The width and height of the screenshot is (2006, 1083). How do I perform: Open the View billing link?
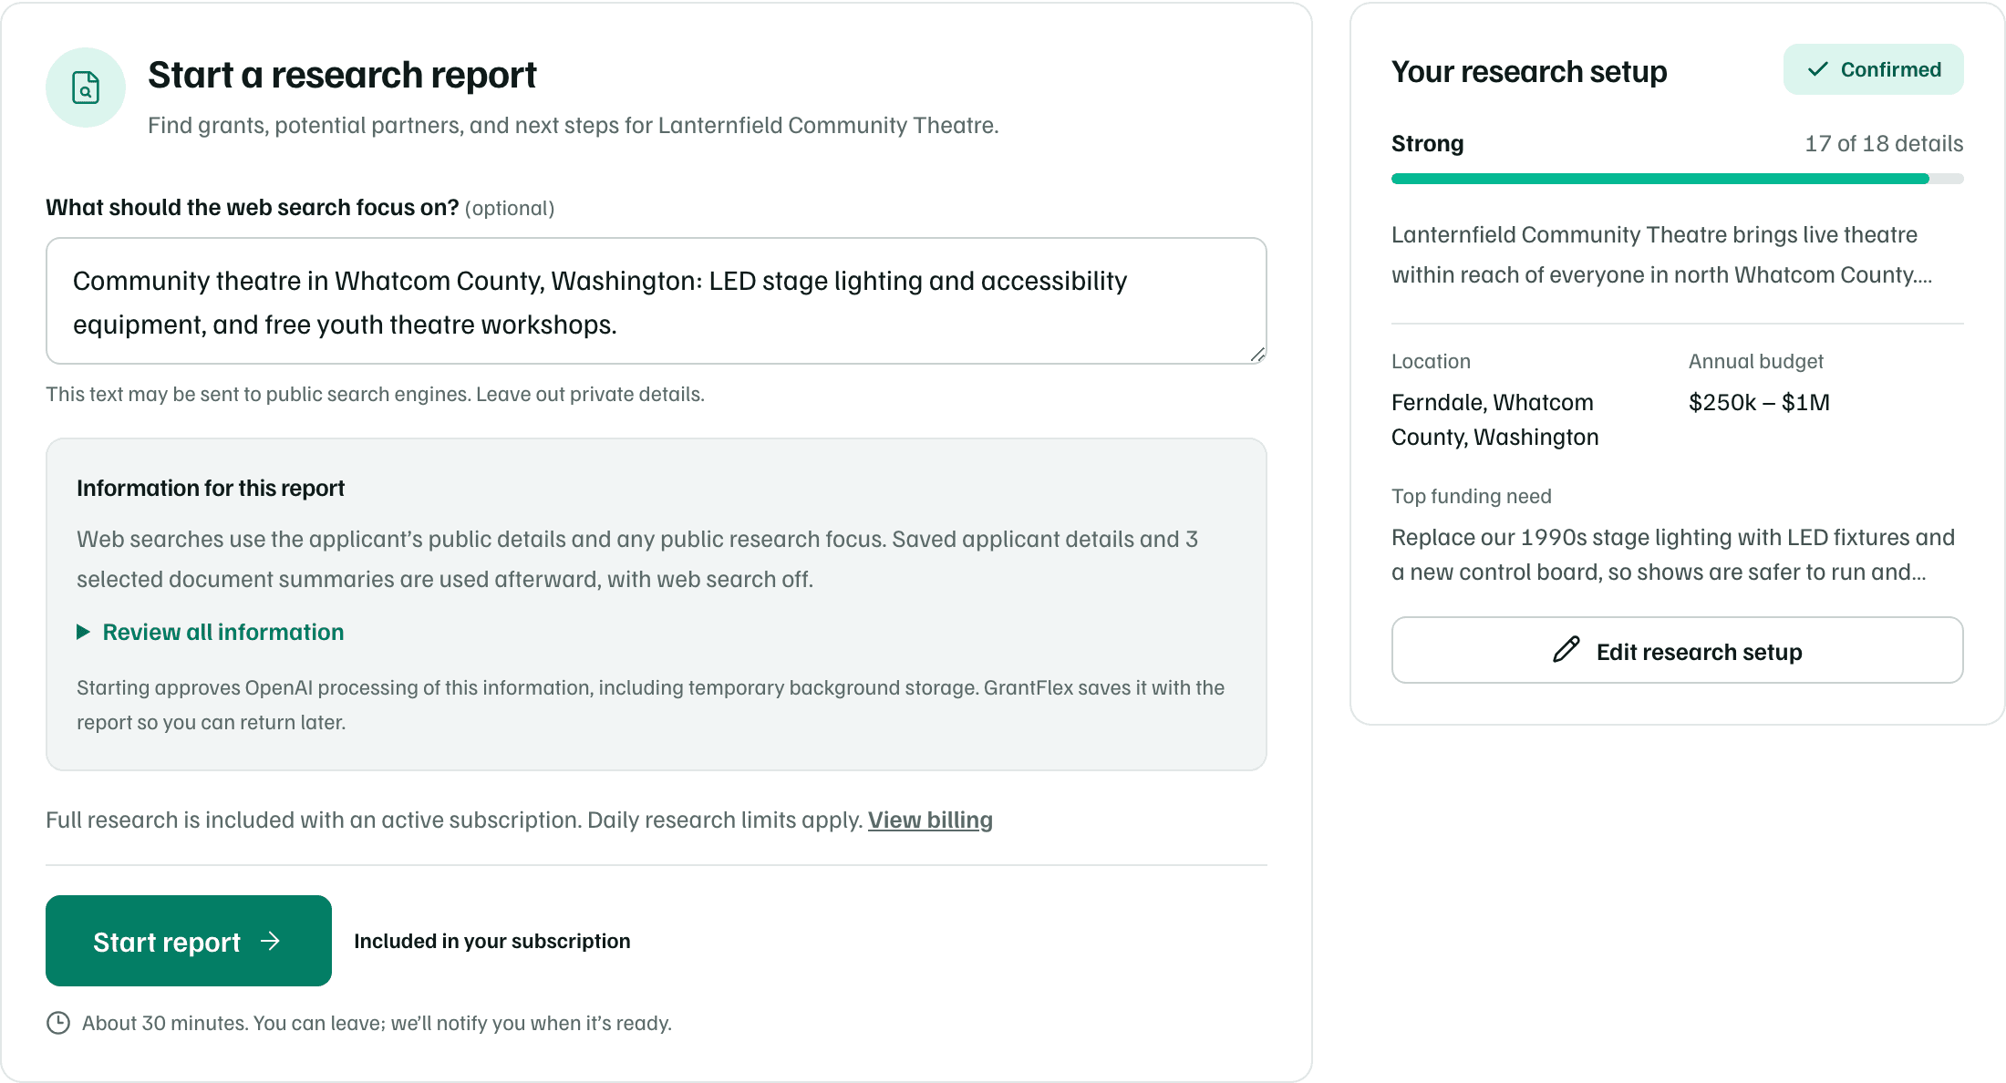point(930,820)
